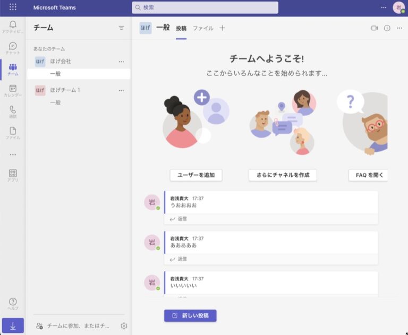Show more apps ellipsis in sidebar
The height and width of the screenshot is (335, 408).
click(13, 154)
